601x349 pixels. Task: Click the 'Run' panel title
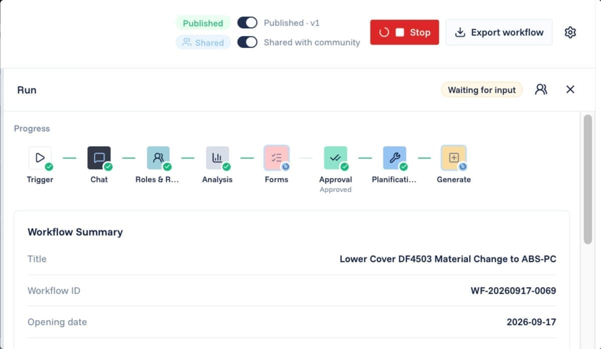[x=27, y=90]
